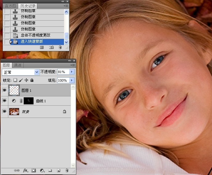Screen dimensions: 212x175
Task: Click the history panel scroll down arrow
Action: coord(66,42)
